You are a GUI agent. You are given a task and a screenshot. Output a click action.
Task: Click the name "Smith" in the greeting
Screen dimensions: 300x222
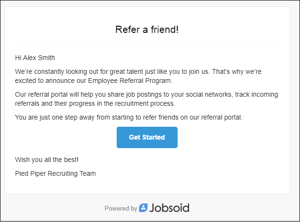point(46,58)
